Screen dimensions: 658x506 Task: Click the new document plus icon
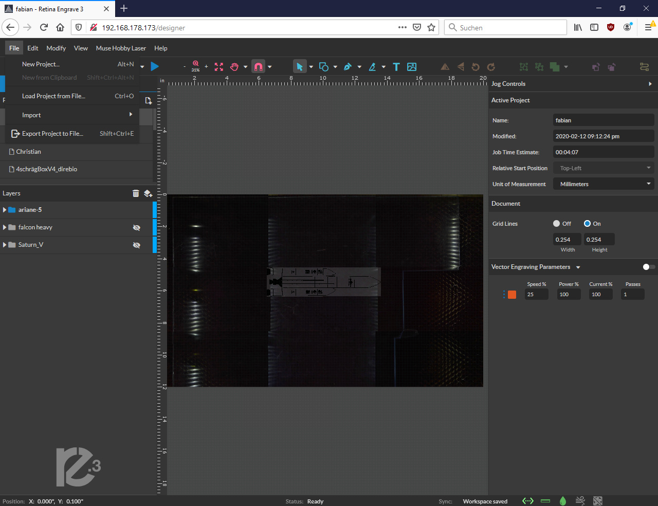coord(148,101)
